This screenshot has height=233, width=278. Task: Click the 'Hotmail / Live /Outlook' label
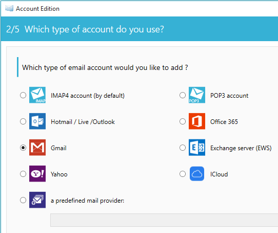(x=83, y=122)
